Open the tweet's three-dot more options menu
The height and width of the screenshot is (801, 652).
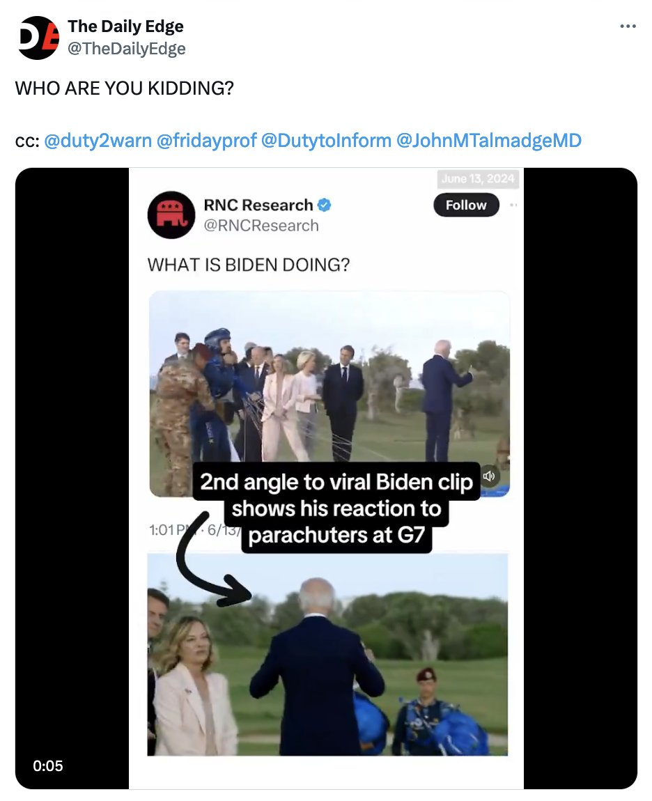coord(628,27)
